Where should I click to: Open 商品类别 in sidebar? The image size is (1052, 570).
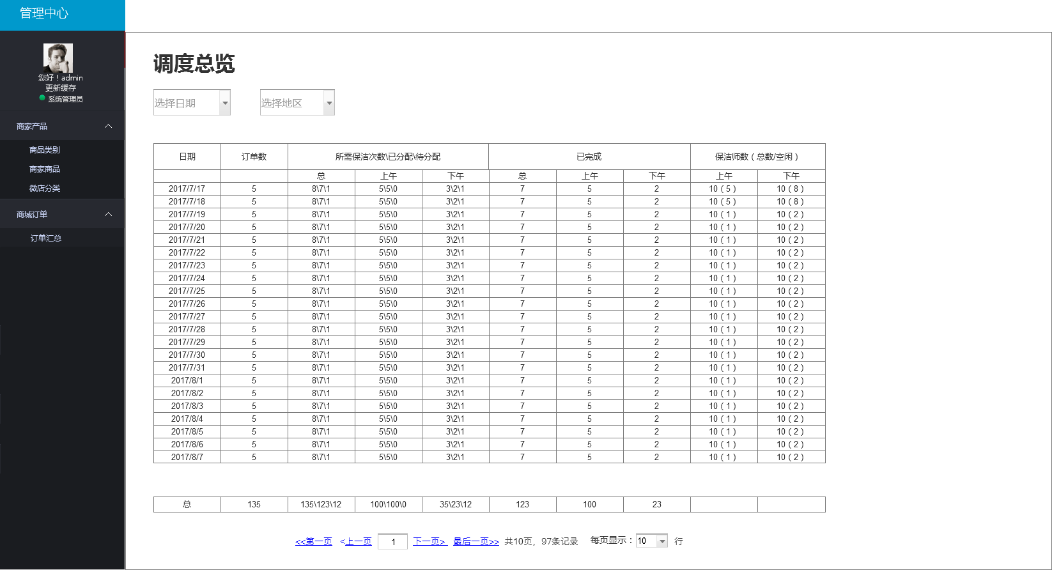(45, 150)
